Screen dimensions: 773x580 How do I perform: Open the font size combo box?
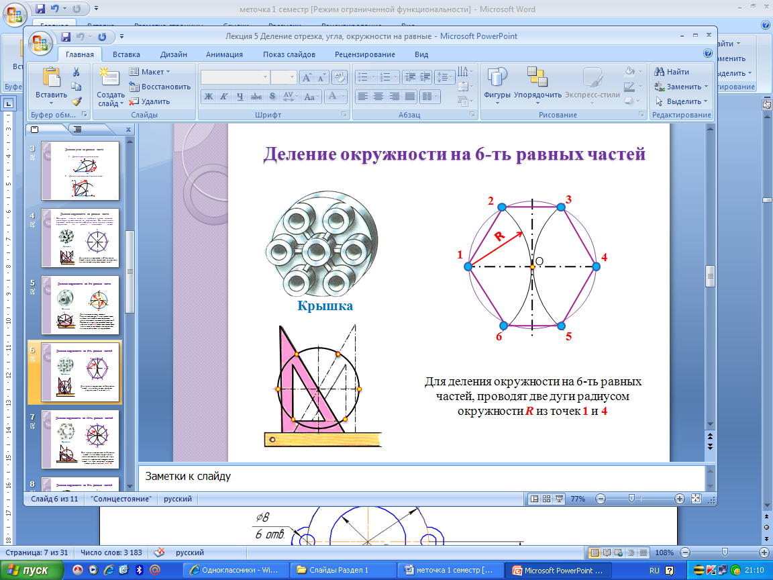[x=283, y=77]
